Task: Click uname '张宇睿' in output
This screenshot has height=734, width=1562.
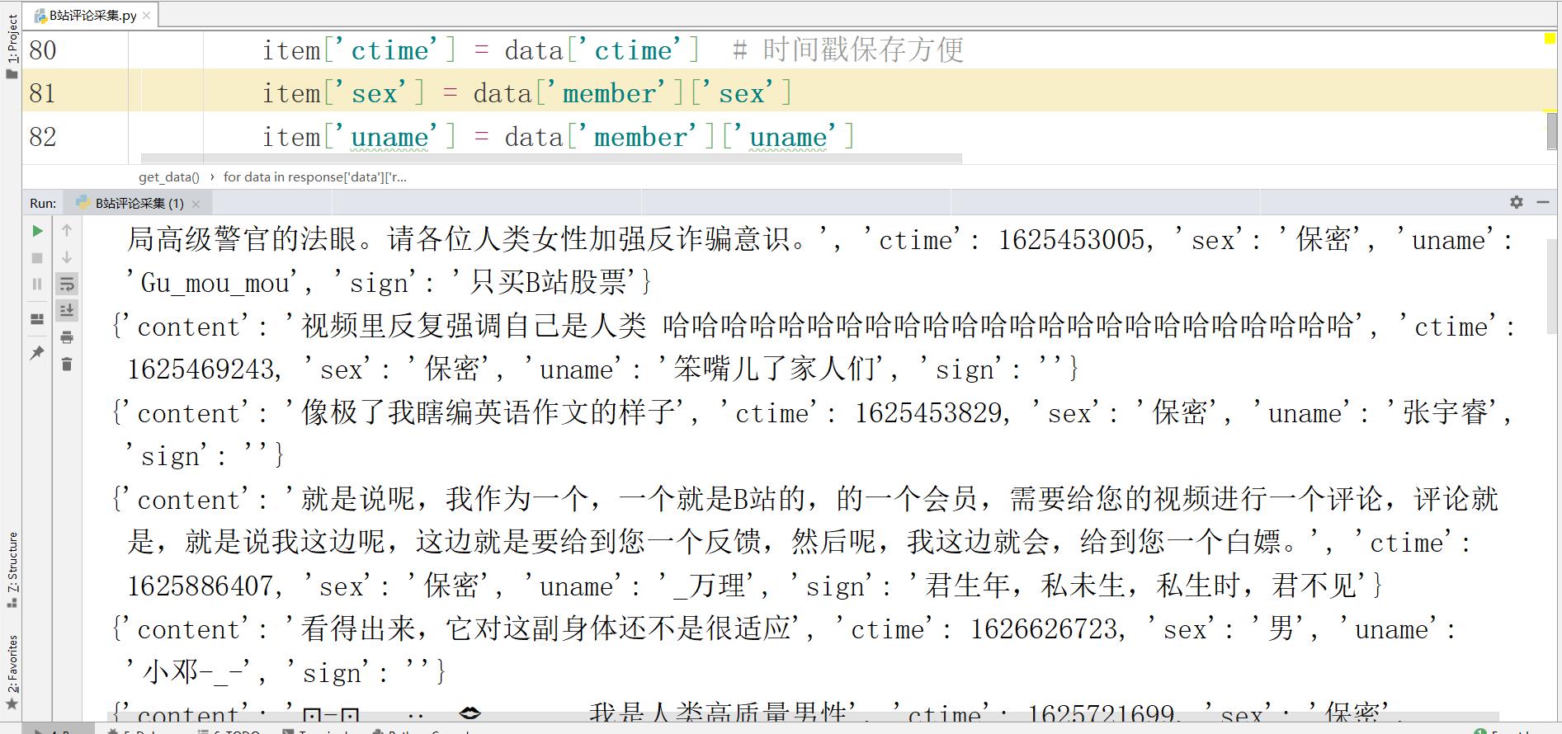Action: (x=1446, y=413)
